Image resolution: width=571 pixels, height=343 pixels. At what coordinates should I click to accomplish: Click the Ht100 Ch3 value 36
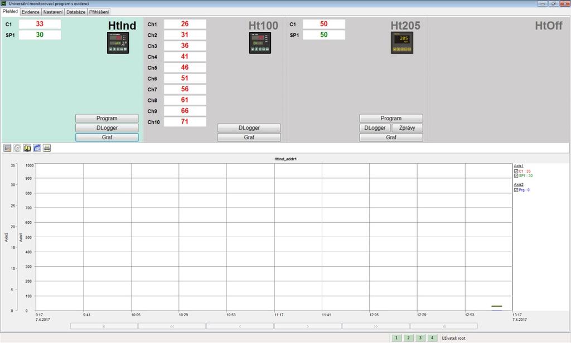[x=185, y=46]
